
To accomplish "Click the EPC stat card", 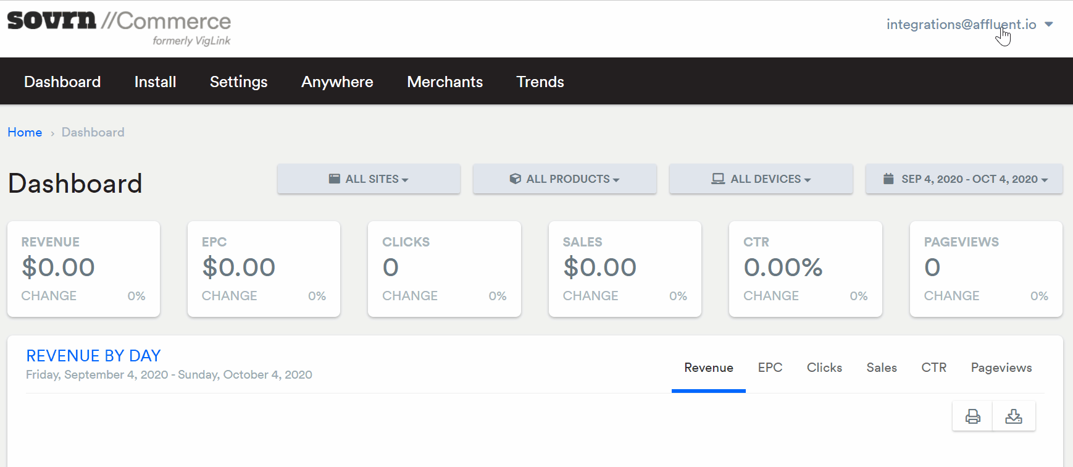I will click(264, 269).
